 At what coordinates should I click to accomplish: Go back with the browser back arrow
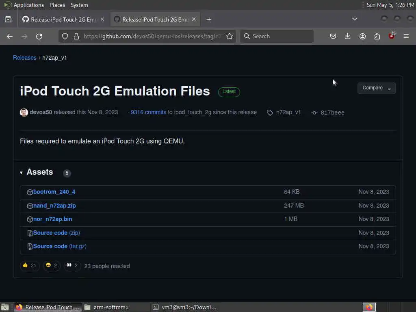(x=10, y=36)
